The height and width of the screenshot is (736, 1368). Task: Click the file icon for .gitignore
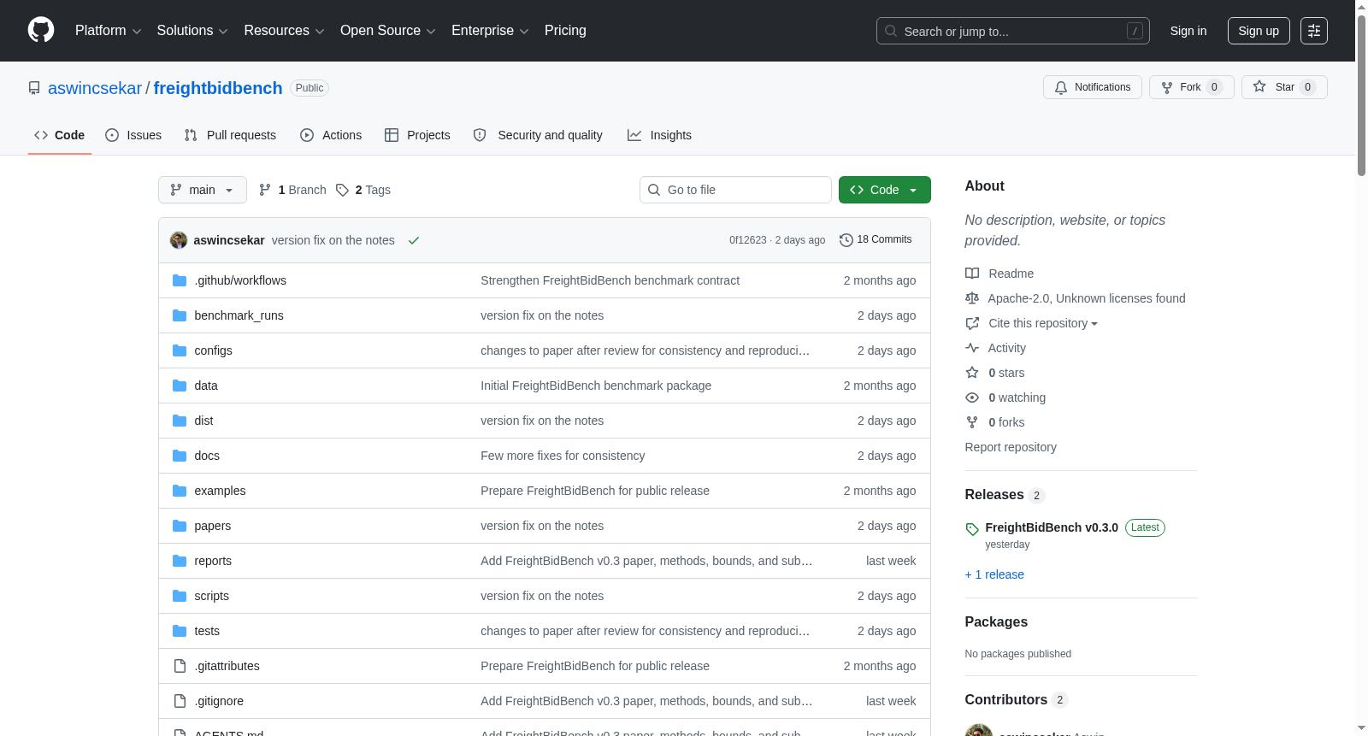[180, 701]
